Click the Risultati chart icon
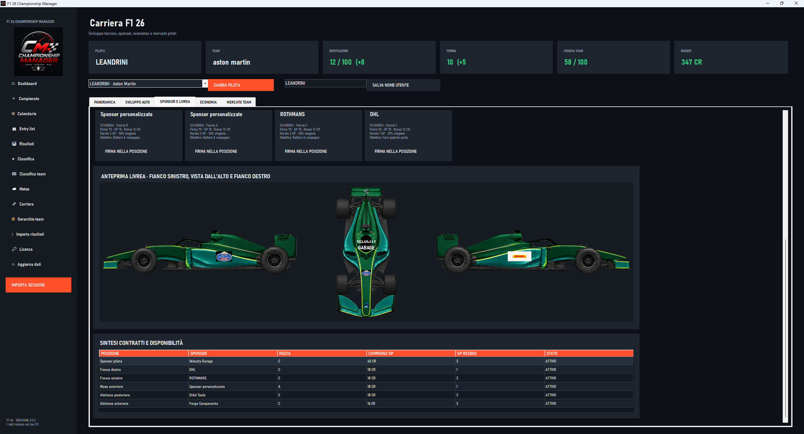The image size is (804, 434). point(14,144)
